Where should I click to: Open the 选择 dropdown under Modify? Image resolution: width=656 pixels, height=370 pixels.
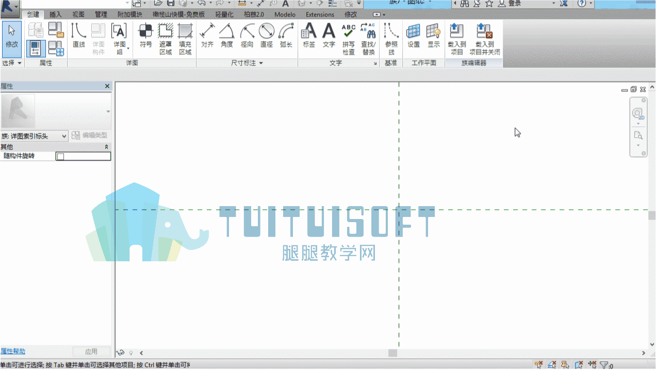coord(12,63)
